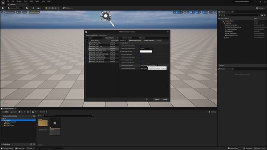Open the Normal Import Method dropdown
267x150 pixels.
149,65
